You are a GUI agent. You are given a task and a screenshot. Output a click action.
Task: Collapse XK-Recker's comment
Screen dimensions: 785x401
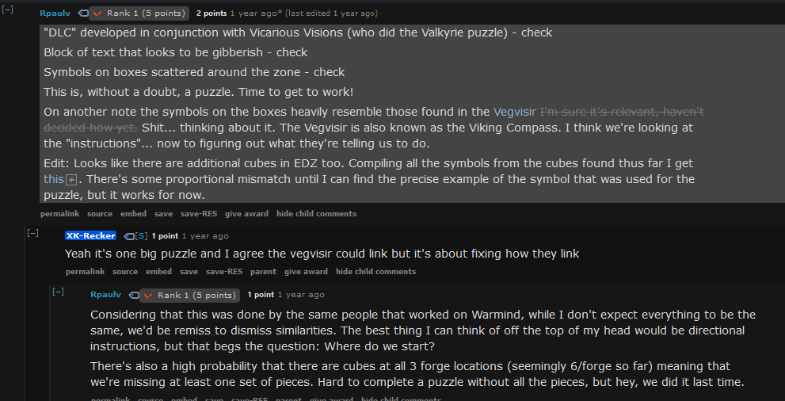pos(32,233)
